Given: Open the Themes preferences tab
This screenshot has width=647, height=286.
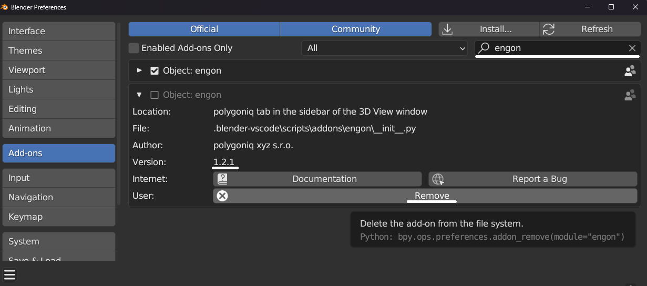Looking at the screenshot, I should coord(59,51).
